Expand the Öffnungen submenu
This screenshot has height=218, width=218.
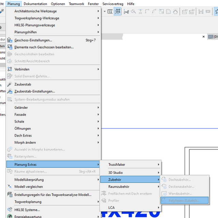pyautogui.click(x=53, y=128)
